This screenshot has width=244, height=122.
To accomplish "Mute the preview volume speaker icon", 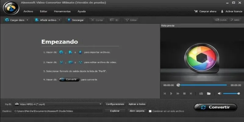I will (220, 94).
